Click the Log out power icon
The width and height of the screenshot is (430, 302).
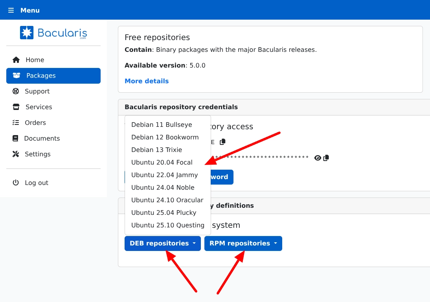coord(16,183)
